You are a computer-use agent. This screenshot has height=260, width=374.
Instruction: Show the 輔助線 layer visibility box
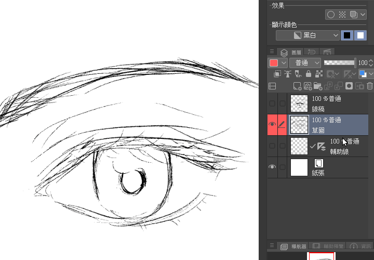(x=272, y=146)
